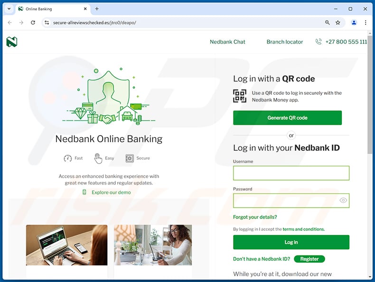Expand the tab search dropdown arrow

pos(9,9)
